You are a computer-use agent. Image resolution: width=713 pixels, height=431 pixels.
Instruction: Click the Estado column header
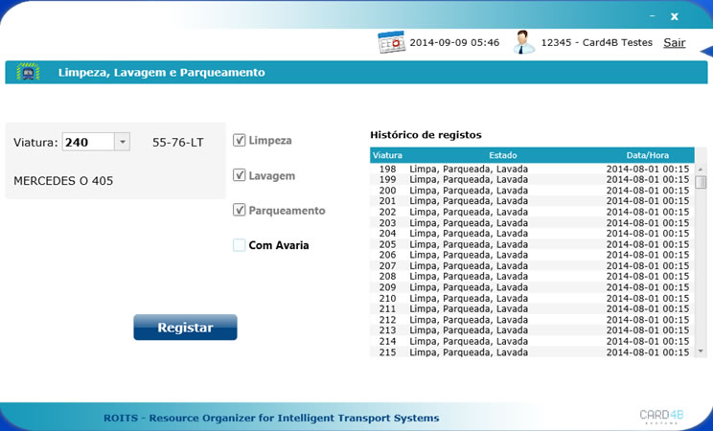pos(502,155)
